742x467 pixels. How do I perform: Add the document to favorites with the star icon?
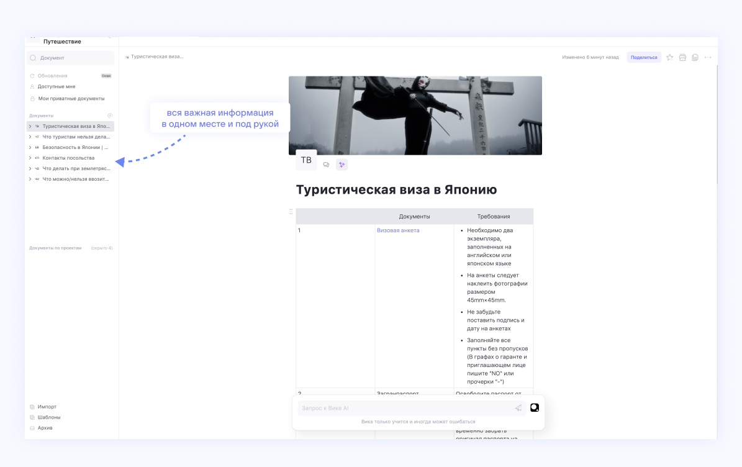pos(669,57)
